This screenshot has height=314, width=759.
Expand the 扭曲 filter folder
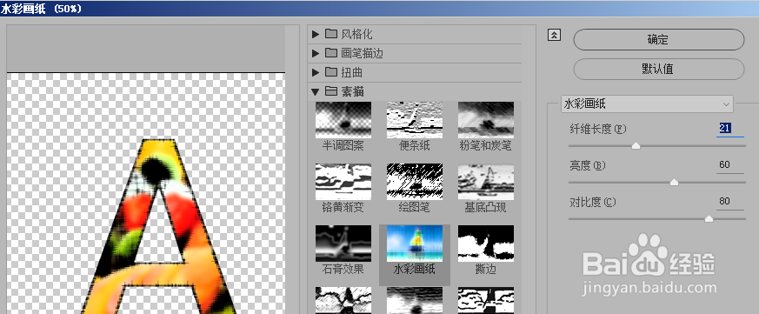pyautogui.click(x=316, y=72)
